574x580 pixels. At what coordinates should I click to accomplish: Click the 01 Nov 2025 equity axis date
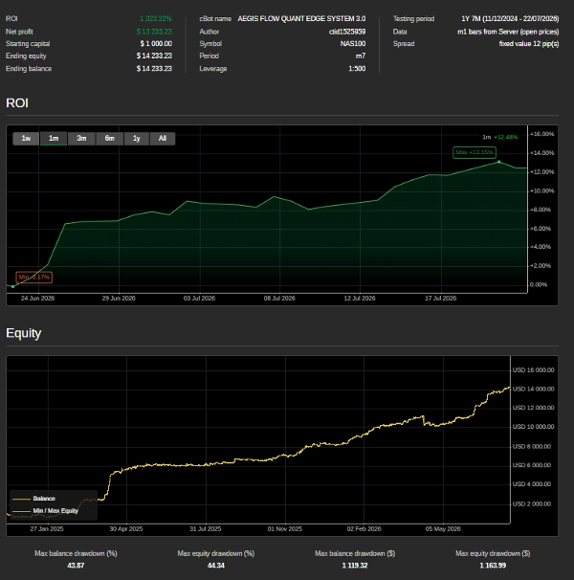(285, 529)
